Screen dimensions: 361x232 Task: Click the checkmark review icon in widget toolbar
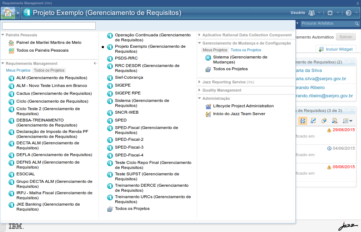click(x=313, y=121)
